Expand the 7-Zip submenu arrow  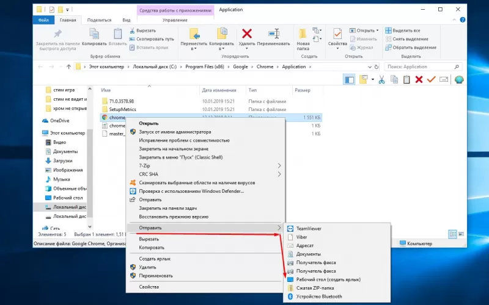click(x=279, y=165)
